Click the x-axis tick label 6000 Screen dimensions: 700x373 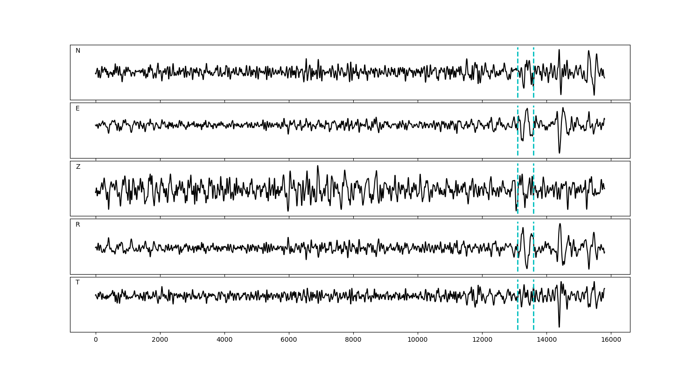tap(289, 340)
